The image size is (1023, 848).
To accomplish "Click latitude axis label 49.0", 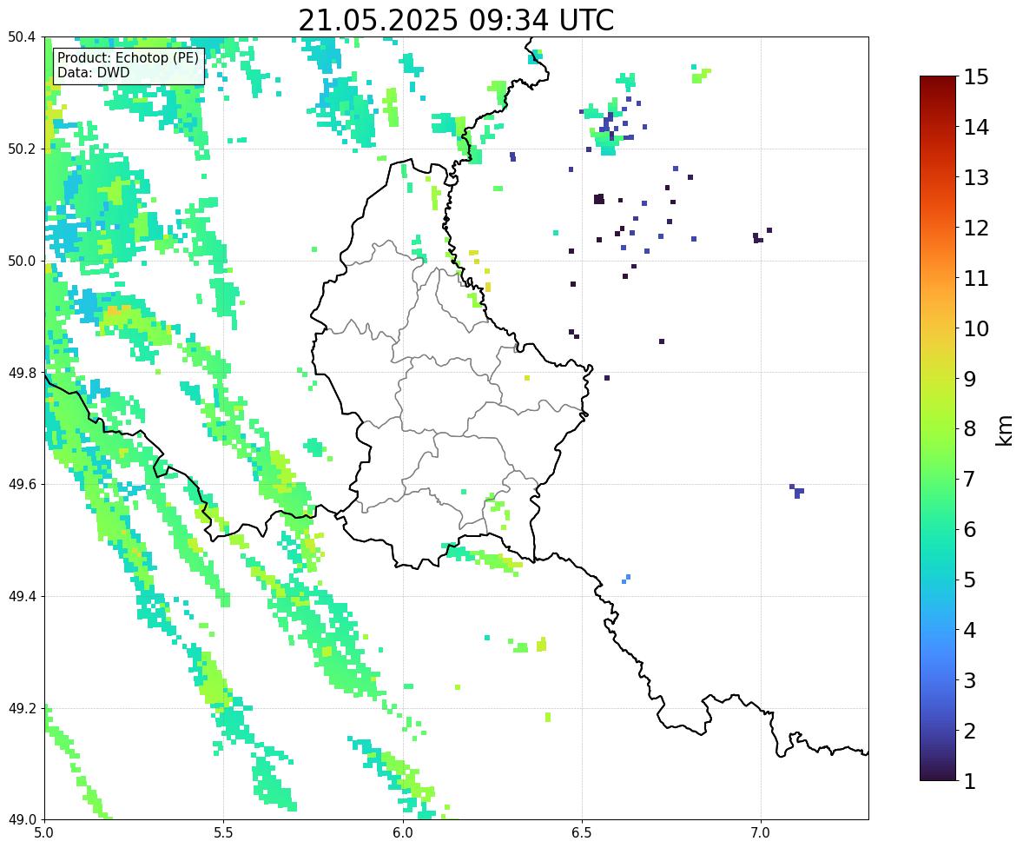I will (x=21, y=820).
